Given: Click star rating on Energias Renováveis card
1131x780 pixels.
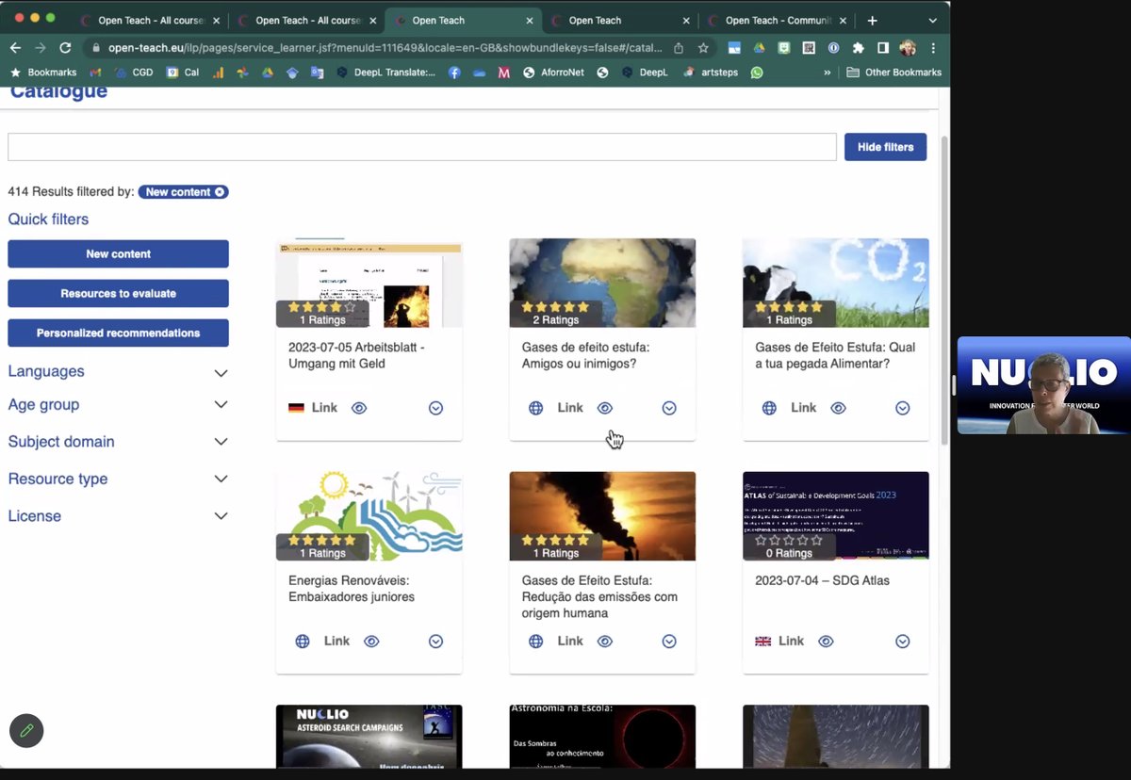Looking at the screenshot, I should pos(322,541).
